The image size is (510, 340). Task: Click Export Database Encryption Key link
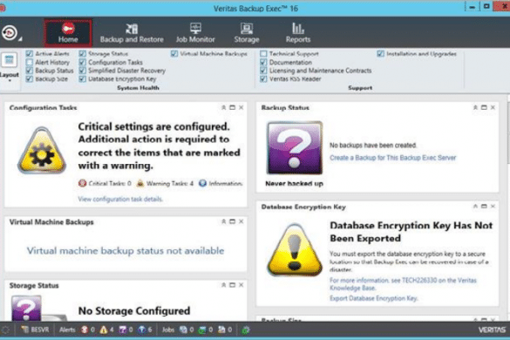[373, 298]
